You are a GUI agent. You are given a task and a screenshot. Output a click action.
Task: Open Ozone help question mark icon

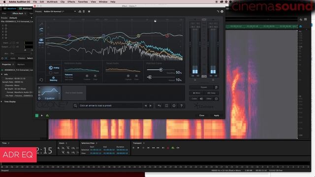[182, 106]
